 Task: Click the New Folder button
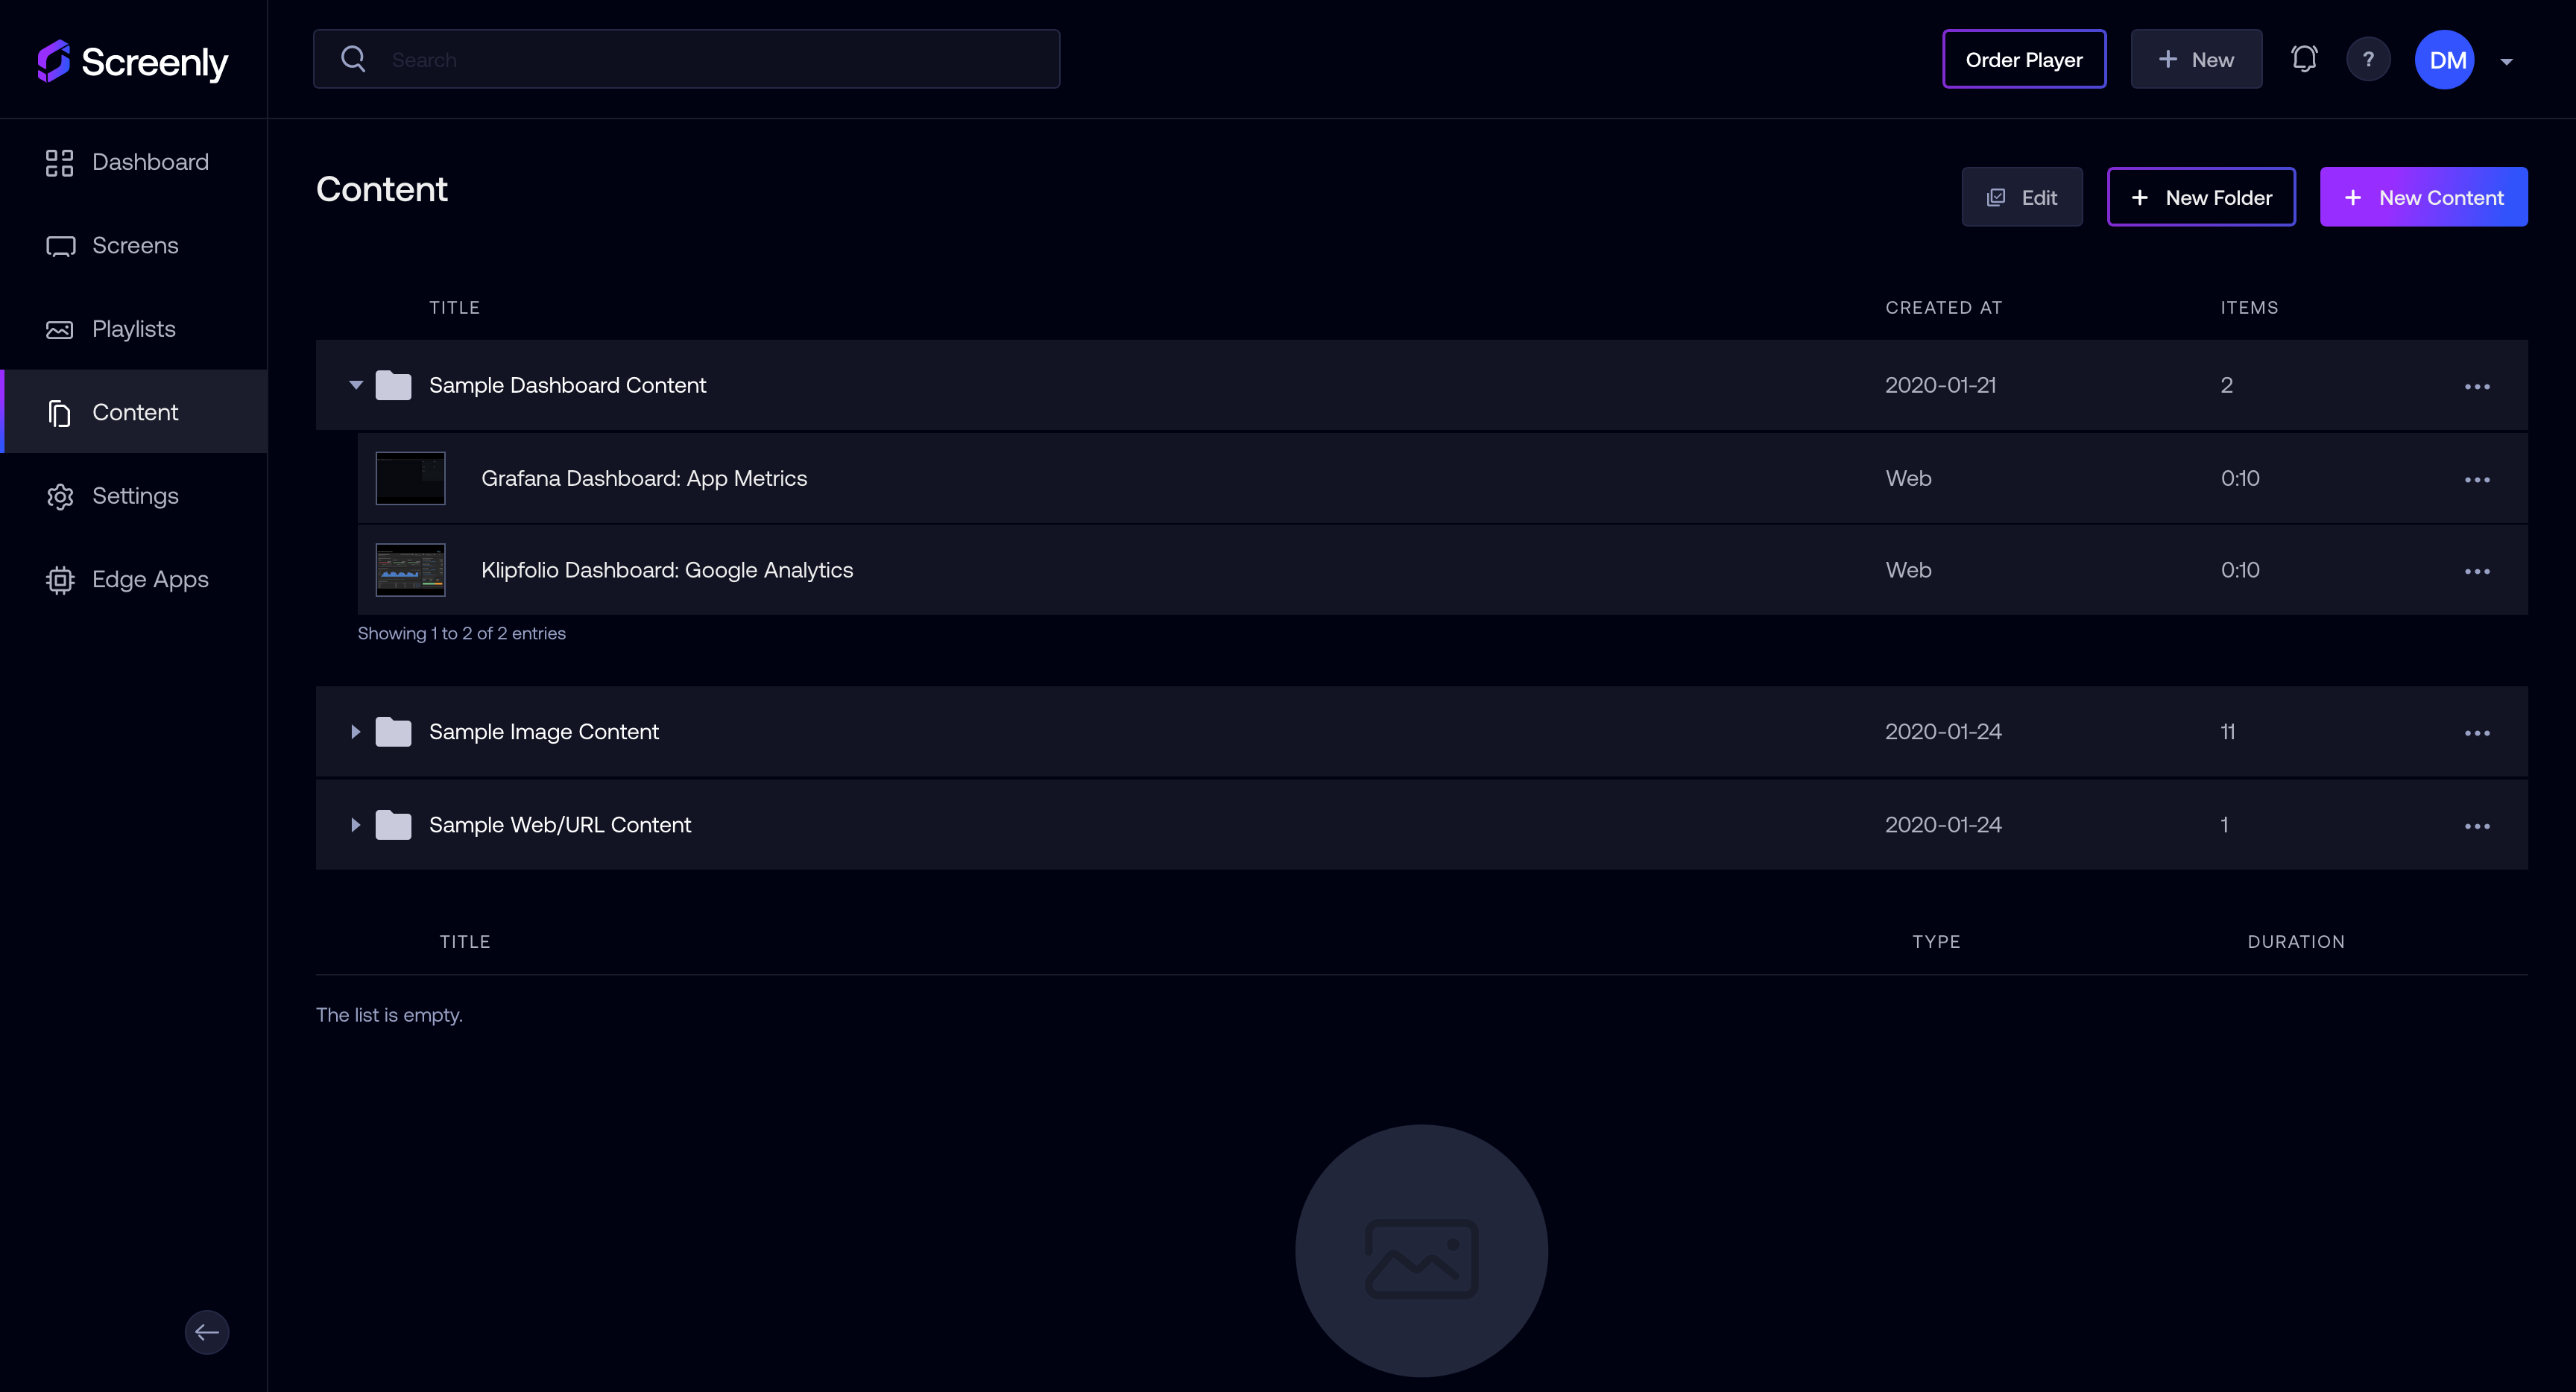coord(2201,197)
